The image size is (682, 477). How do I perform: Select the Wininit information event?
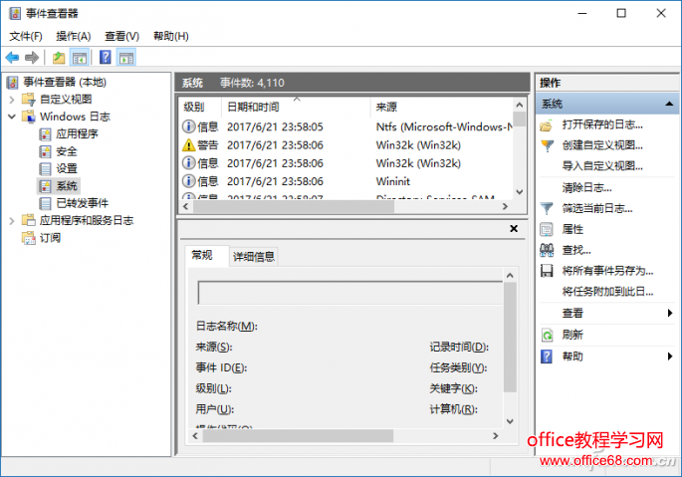(x=346, y=181)
